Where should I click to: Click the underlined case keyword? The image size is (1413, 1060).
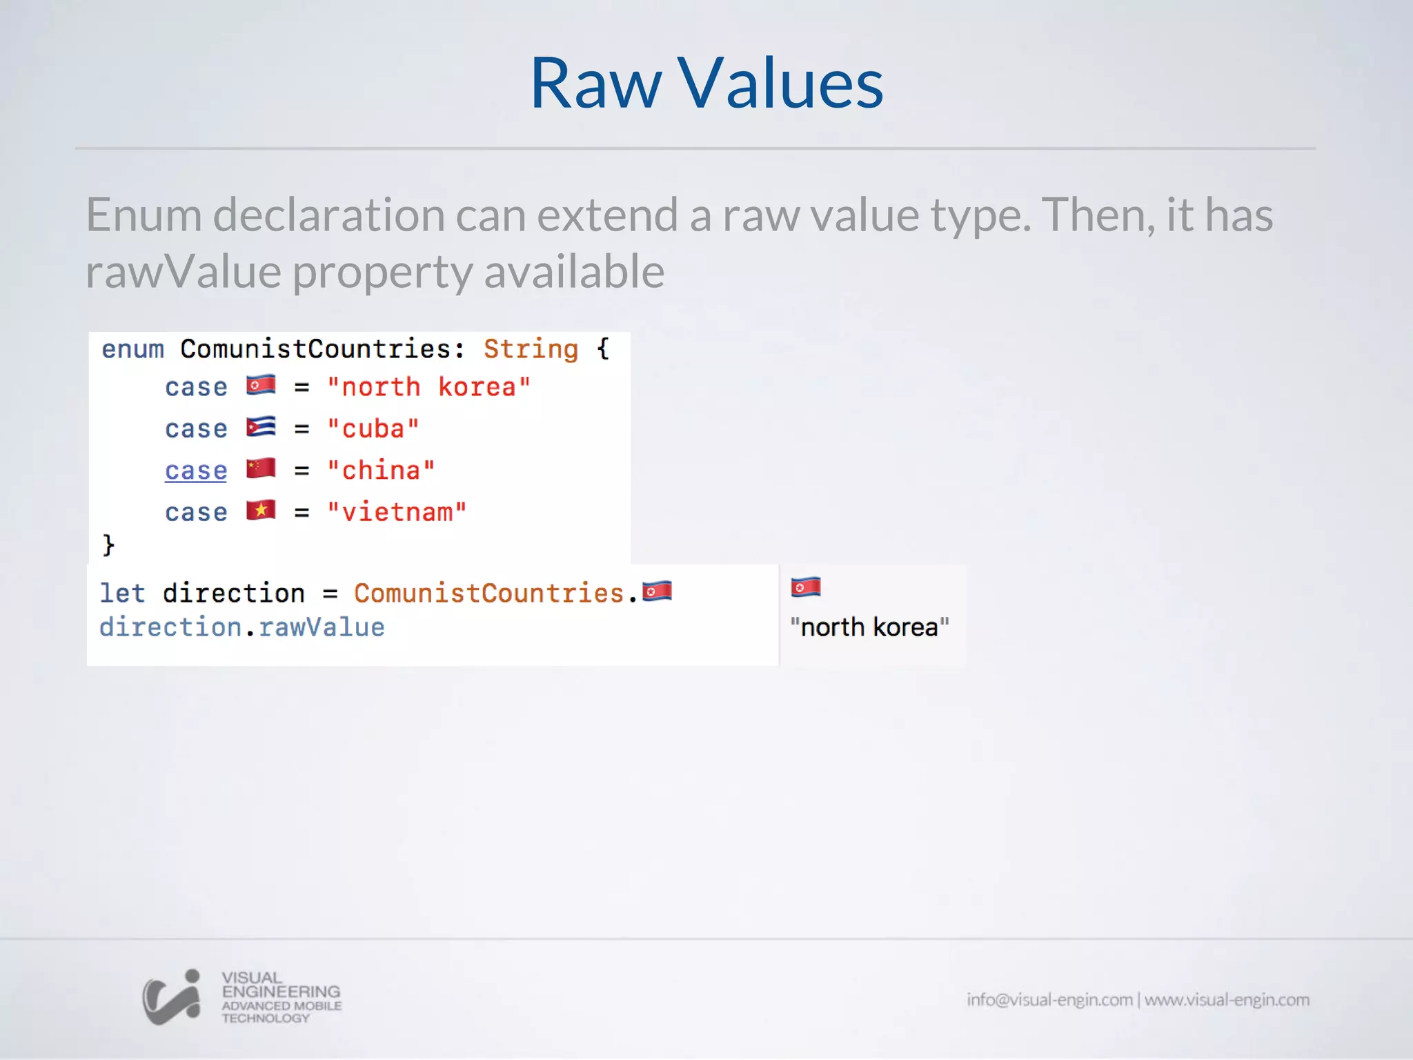196,471
